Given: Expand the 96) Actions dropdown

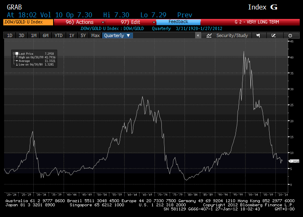Looking at the screenshot, I should pyautogui.click(x=79, y=22).
